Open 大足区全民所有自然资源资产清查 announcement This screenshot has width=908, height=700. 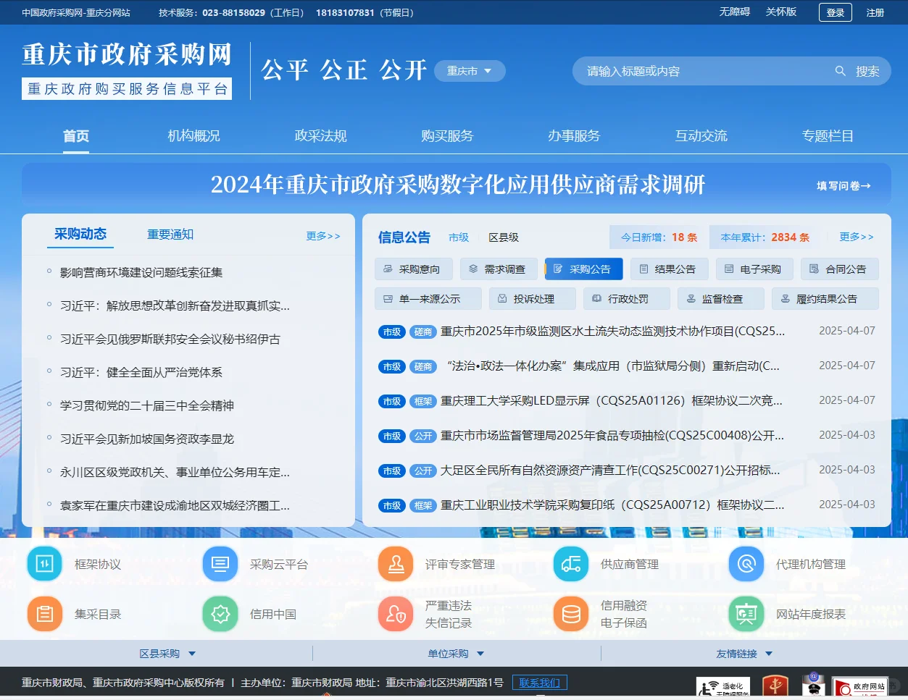(x=610, y=470)
